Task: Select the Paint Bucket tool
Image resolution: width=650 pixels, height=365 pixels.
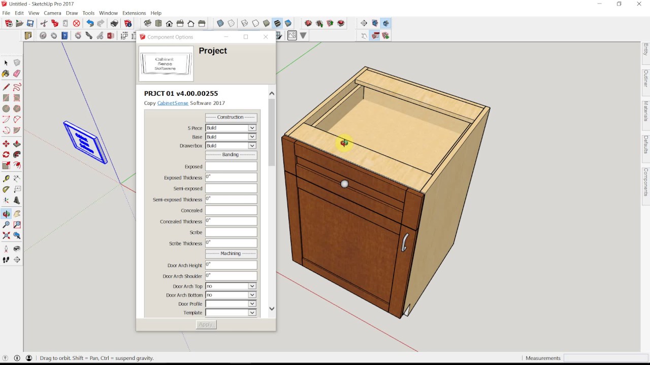Action: tap(6, 74)
